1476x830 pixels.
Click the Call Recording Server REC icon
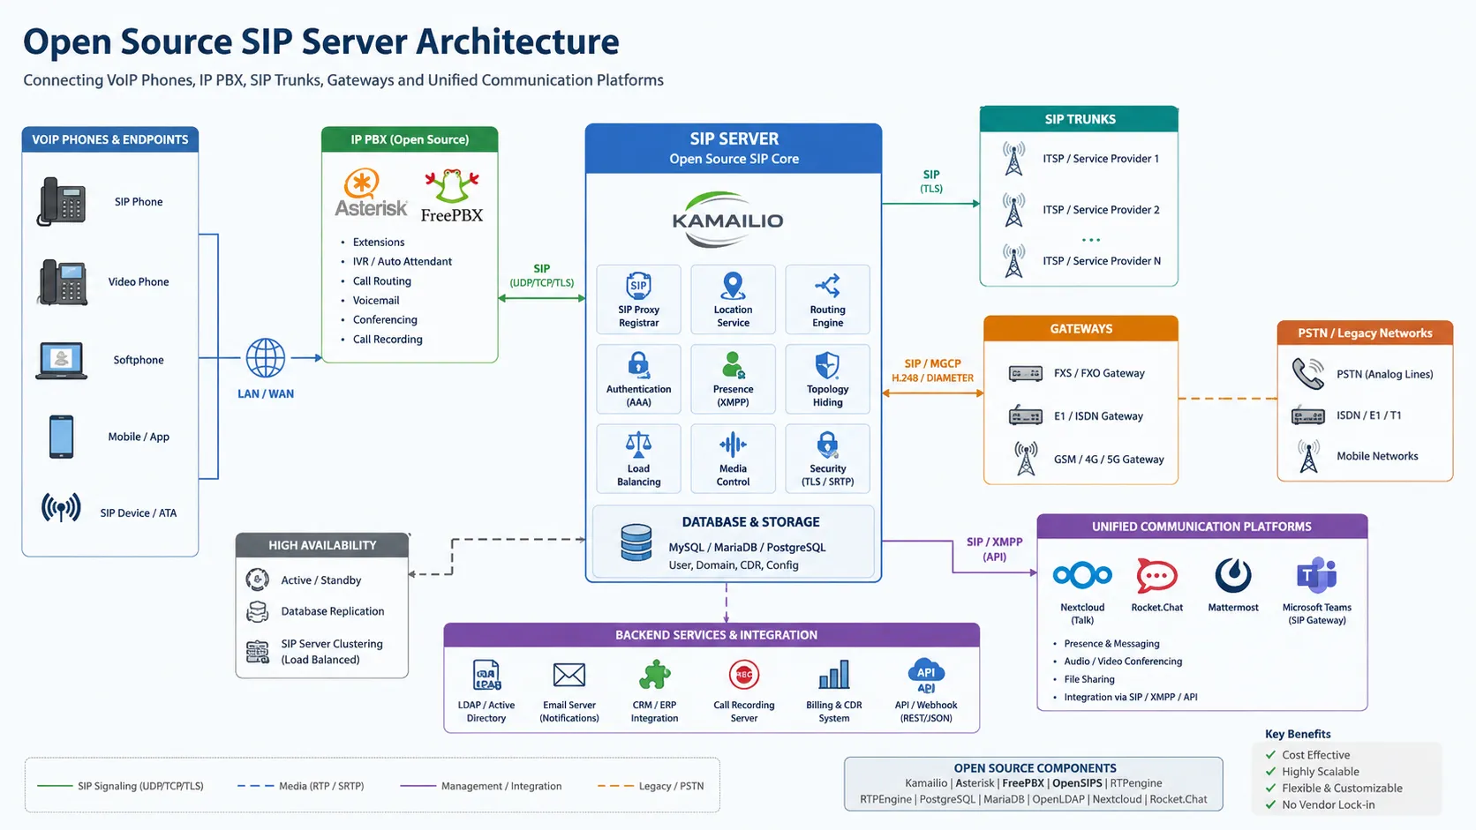744,675
